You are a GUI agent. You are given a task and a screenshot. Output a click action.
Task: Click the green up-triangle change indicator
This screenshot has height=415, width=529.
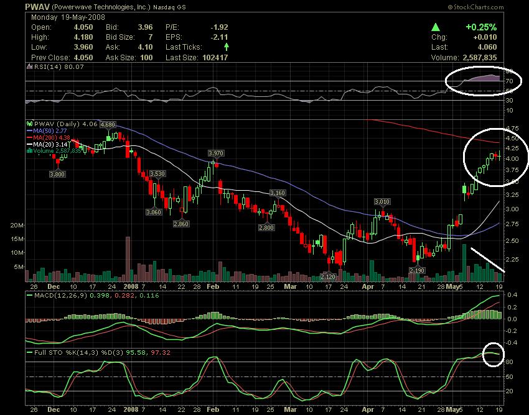pyautogui.click(x=436, y=27)
